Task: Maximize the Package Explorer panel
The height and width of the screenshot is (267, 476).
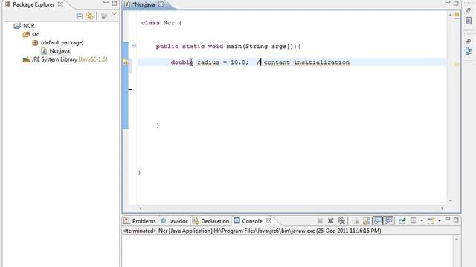Action: pyautogui.click(x=115, y=3)
